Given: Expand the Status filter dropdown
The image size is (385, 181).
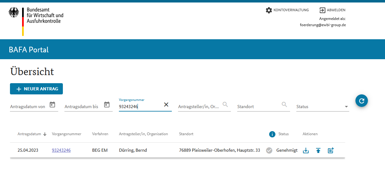Looking at the screenshot, I should tap(346, 107).
